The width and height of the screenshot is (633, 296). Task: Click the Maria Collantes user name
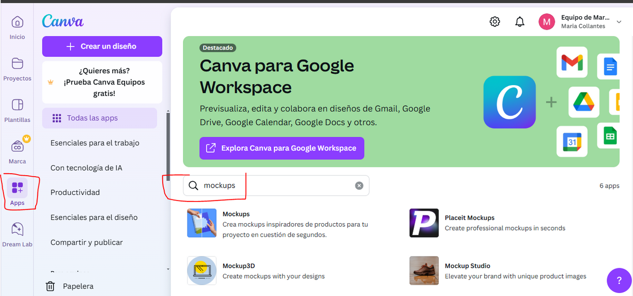[x=583, y=26]
